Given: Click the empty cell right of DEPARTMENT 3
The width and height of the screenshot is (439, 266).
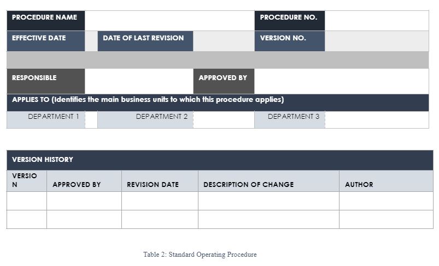Looking at the screenshot, I should click(377, 120).
